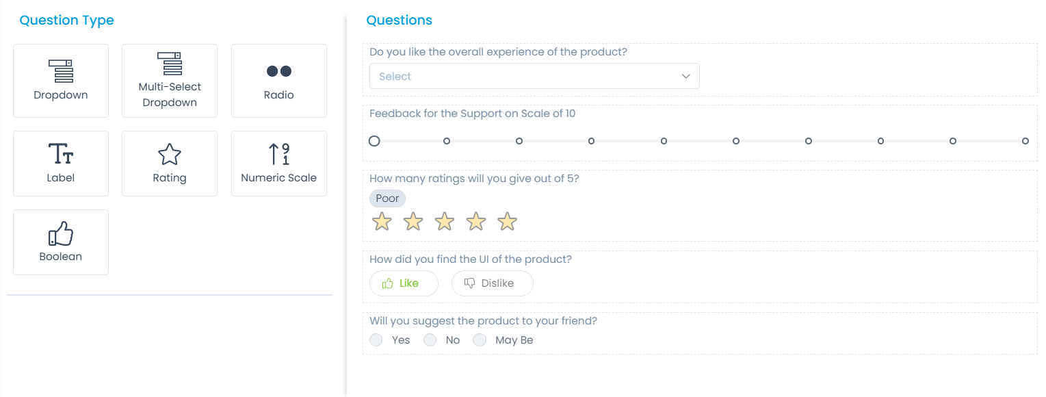Viewport: 1046px width, 397px height.
Task: Click the Question Type panel heading
Action: tap(66, 20)
